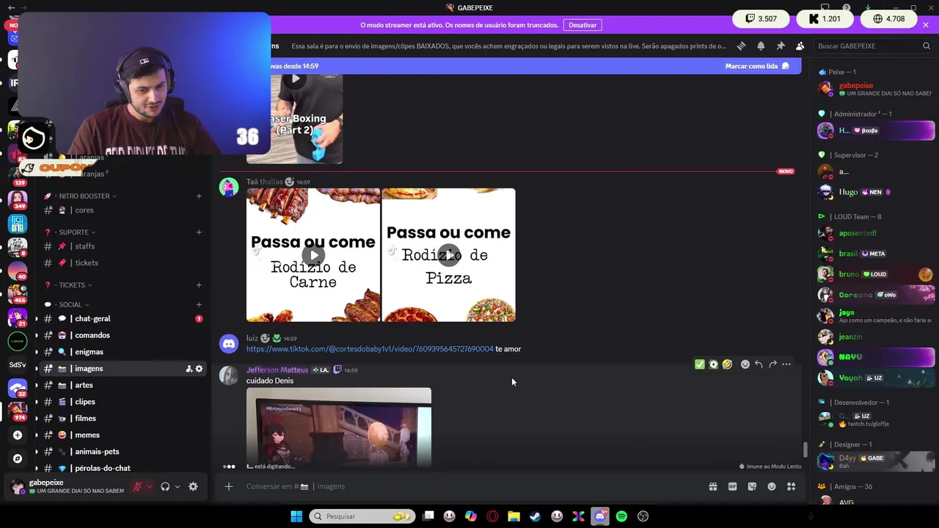Click the chat scrollbar thumb
Image resolution: width=939 pixels, height=528 pixels.
tap(805, 450)
